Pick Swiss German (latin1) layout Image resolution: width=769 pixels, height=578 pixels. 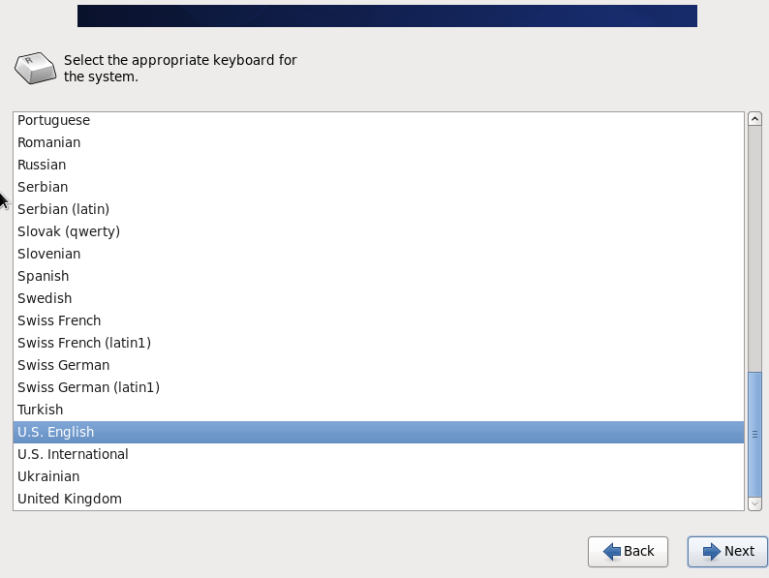click(x=379, y=387)
